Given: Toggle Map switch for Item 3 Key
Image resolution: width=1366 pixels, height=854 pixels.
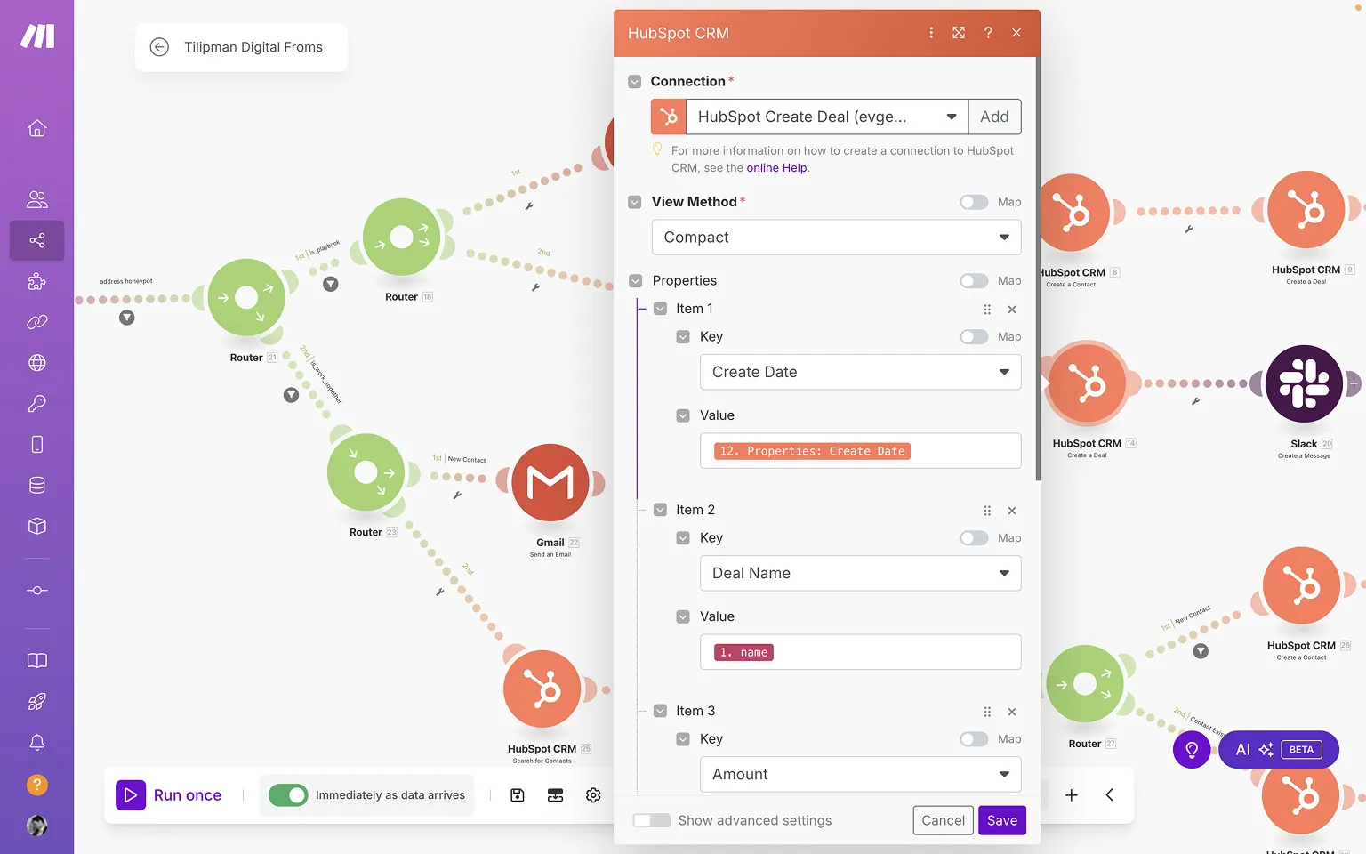Looking at the screenshot, I should click(974, 739).
